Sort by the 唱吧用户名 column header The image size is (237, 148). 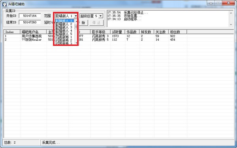(x=33, y=32)
